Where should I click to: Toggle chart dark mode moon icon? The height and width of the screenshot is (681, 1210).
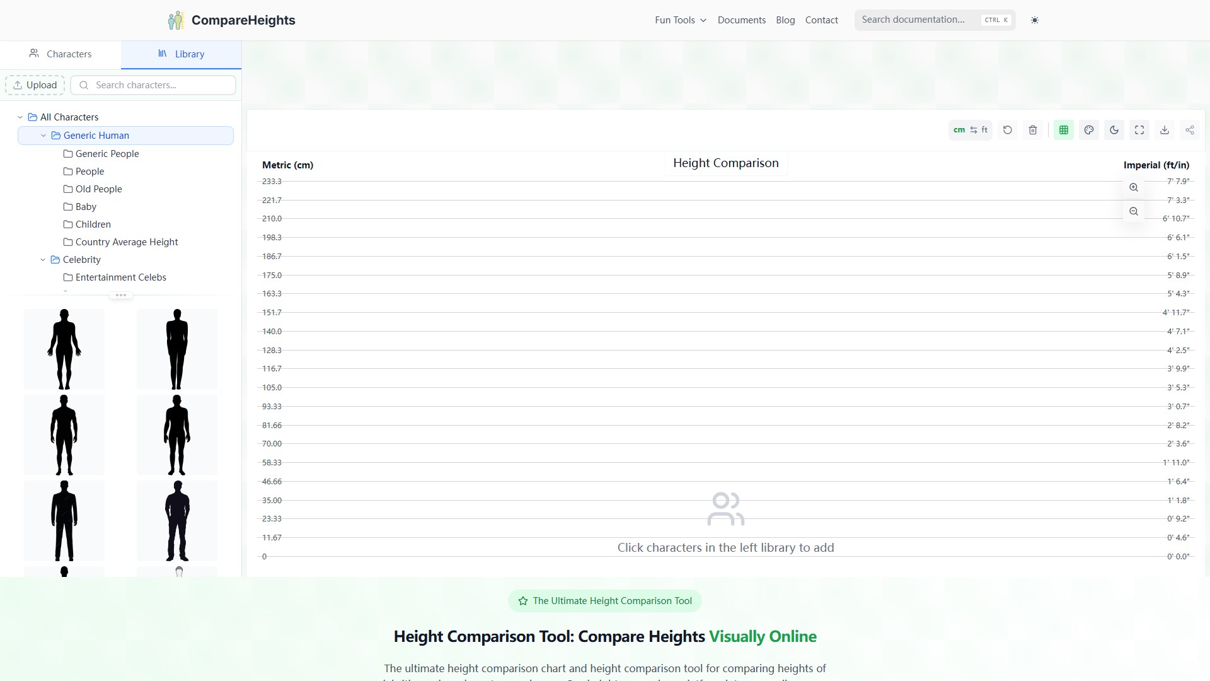click(x=1114, y=130)
